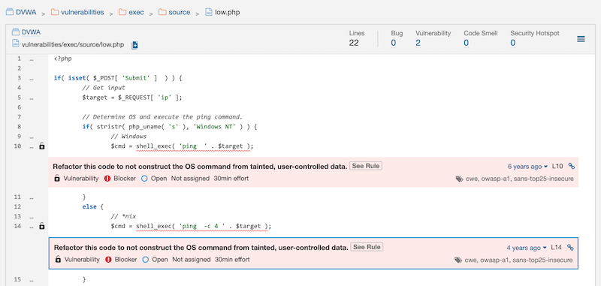This screenshot has width=601, height=286.
Task: Click 'Not assigned' on the second issue
Action: (192, 260)
